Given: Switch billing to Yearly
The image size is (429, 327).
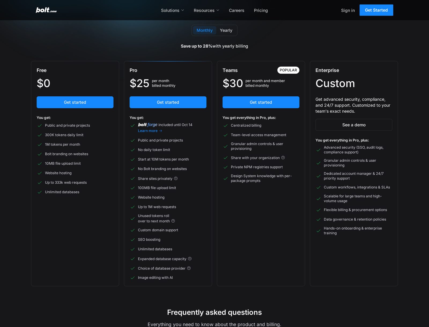Looking at the screenshot, I should 226,31.
